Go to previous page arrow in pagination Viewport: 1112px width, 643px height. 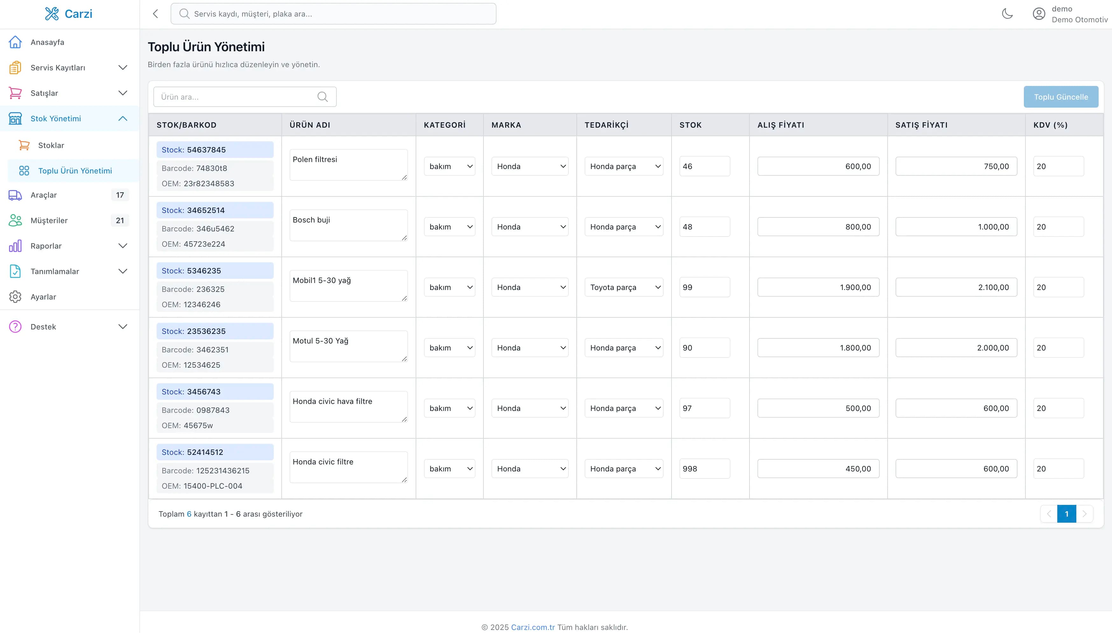coord(1049,514)
